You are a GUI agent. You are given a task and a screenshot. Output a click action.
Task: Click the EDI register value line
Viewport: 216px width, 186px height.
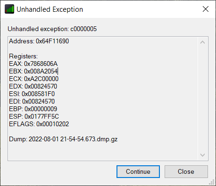pos(32,101)
